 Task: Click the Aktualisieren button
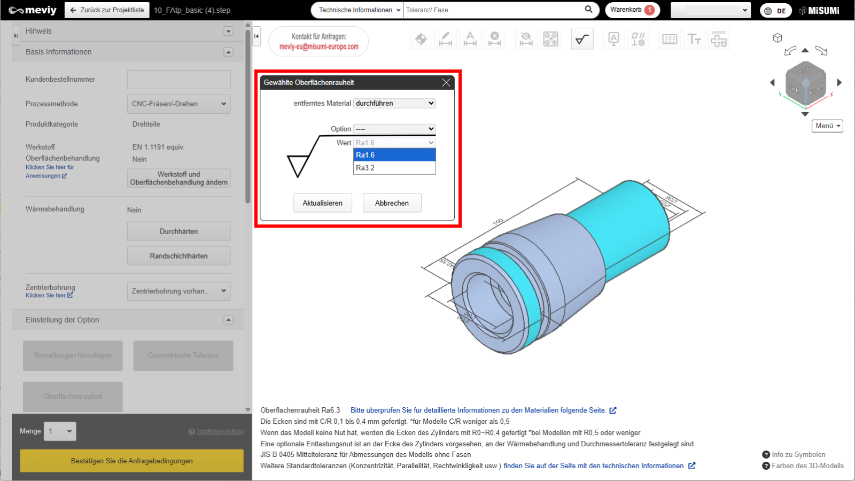pos(323,203)
